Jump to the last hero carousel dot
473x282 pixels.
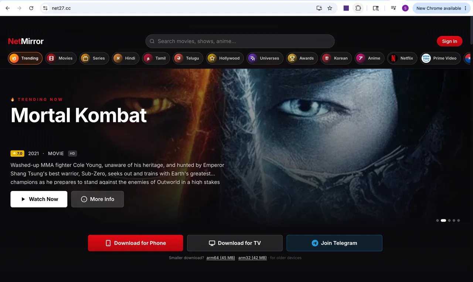(459, 220)
